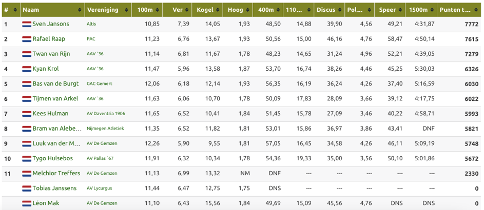Open Nijmegen Atletiek club link
Viewport: 484px width, 210px height.
click(x=105, y=129)
